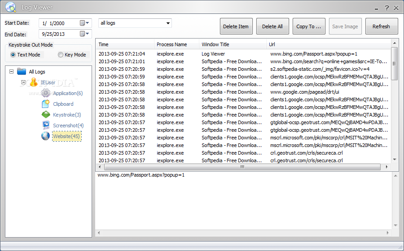
Task: Click the log list scroll up arrow
Action: click(x=395, y=43)
